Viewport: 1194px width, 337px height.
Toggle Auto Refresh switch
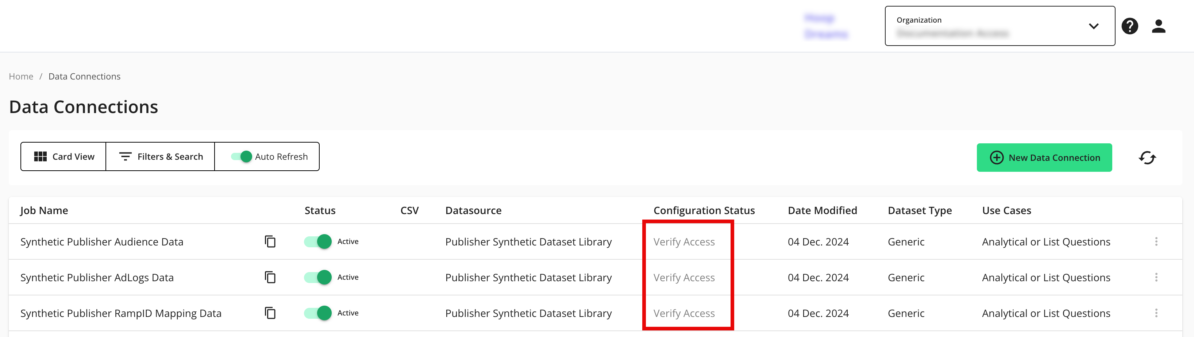pos(242,157)
